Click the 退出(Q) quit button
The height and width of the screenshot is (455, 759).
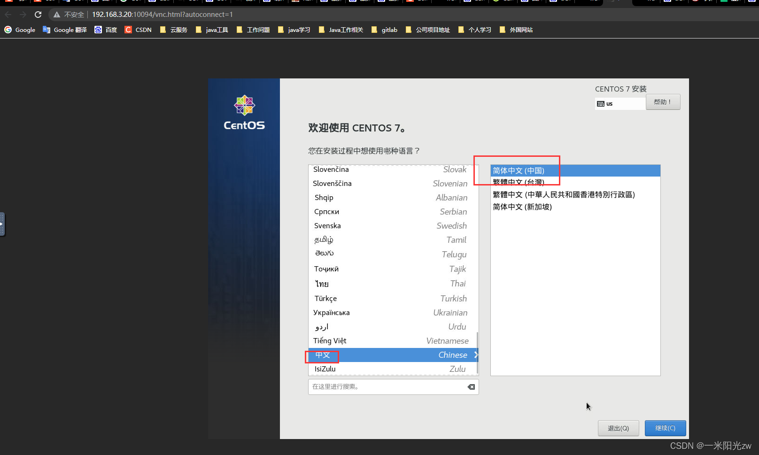tap(618, 428)
